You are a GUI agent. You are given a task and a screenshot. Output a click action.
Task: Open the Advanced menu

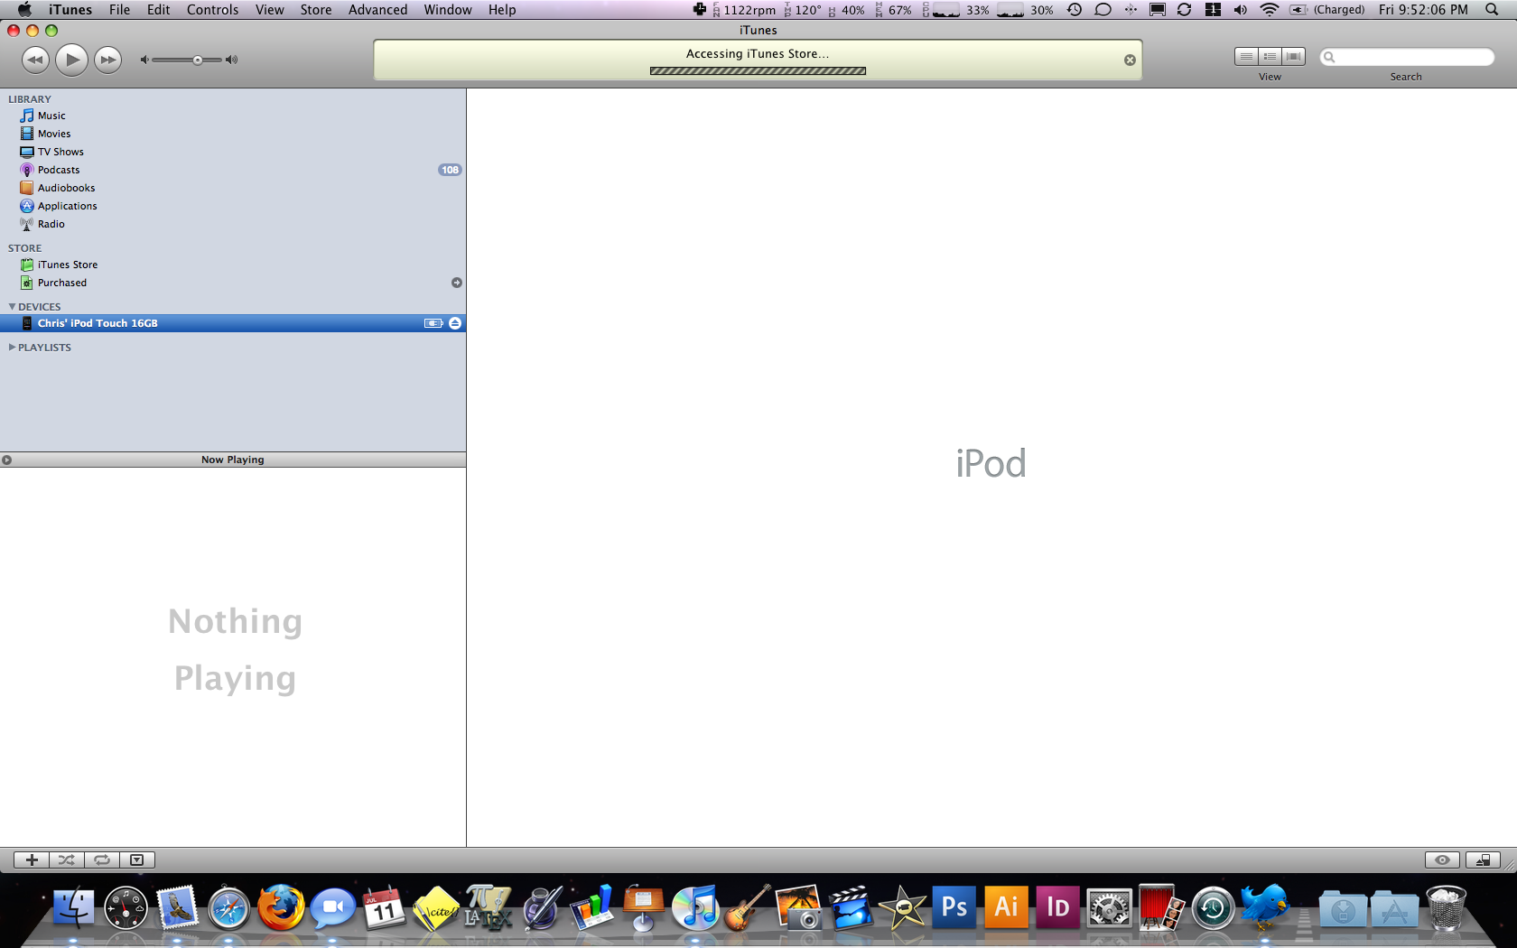coord(377,10)
